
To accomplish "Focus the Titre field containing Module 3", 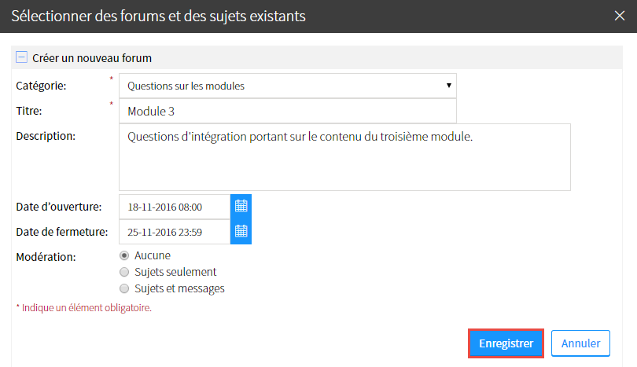I will [x=288, y=111].
